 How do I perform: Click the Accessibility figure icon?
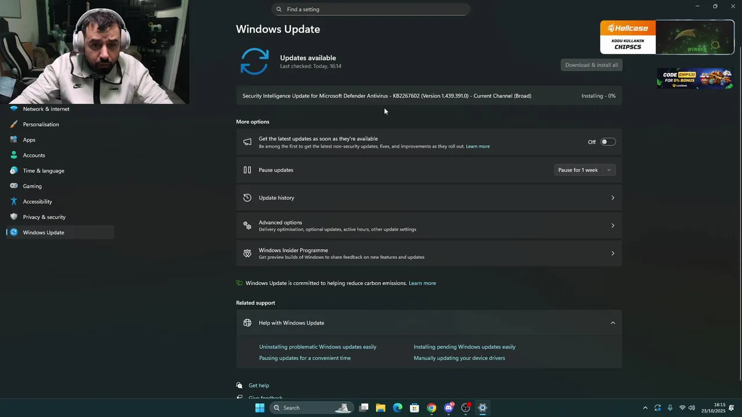point(14,202)
